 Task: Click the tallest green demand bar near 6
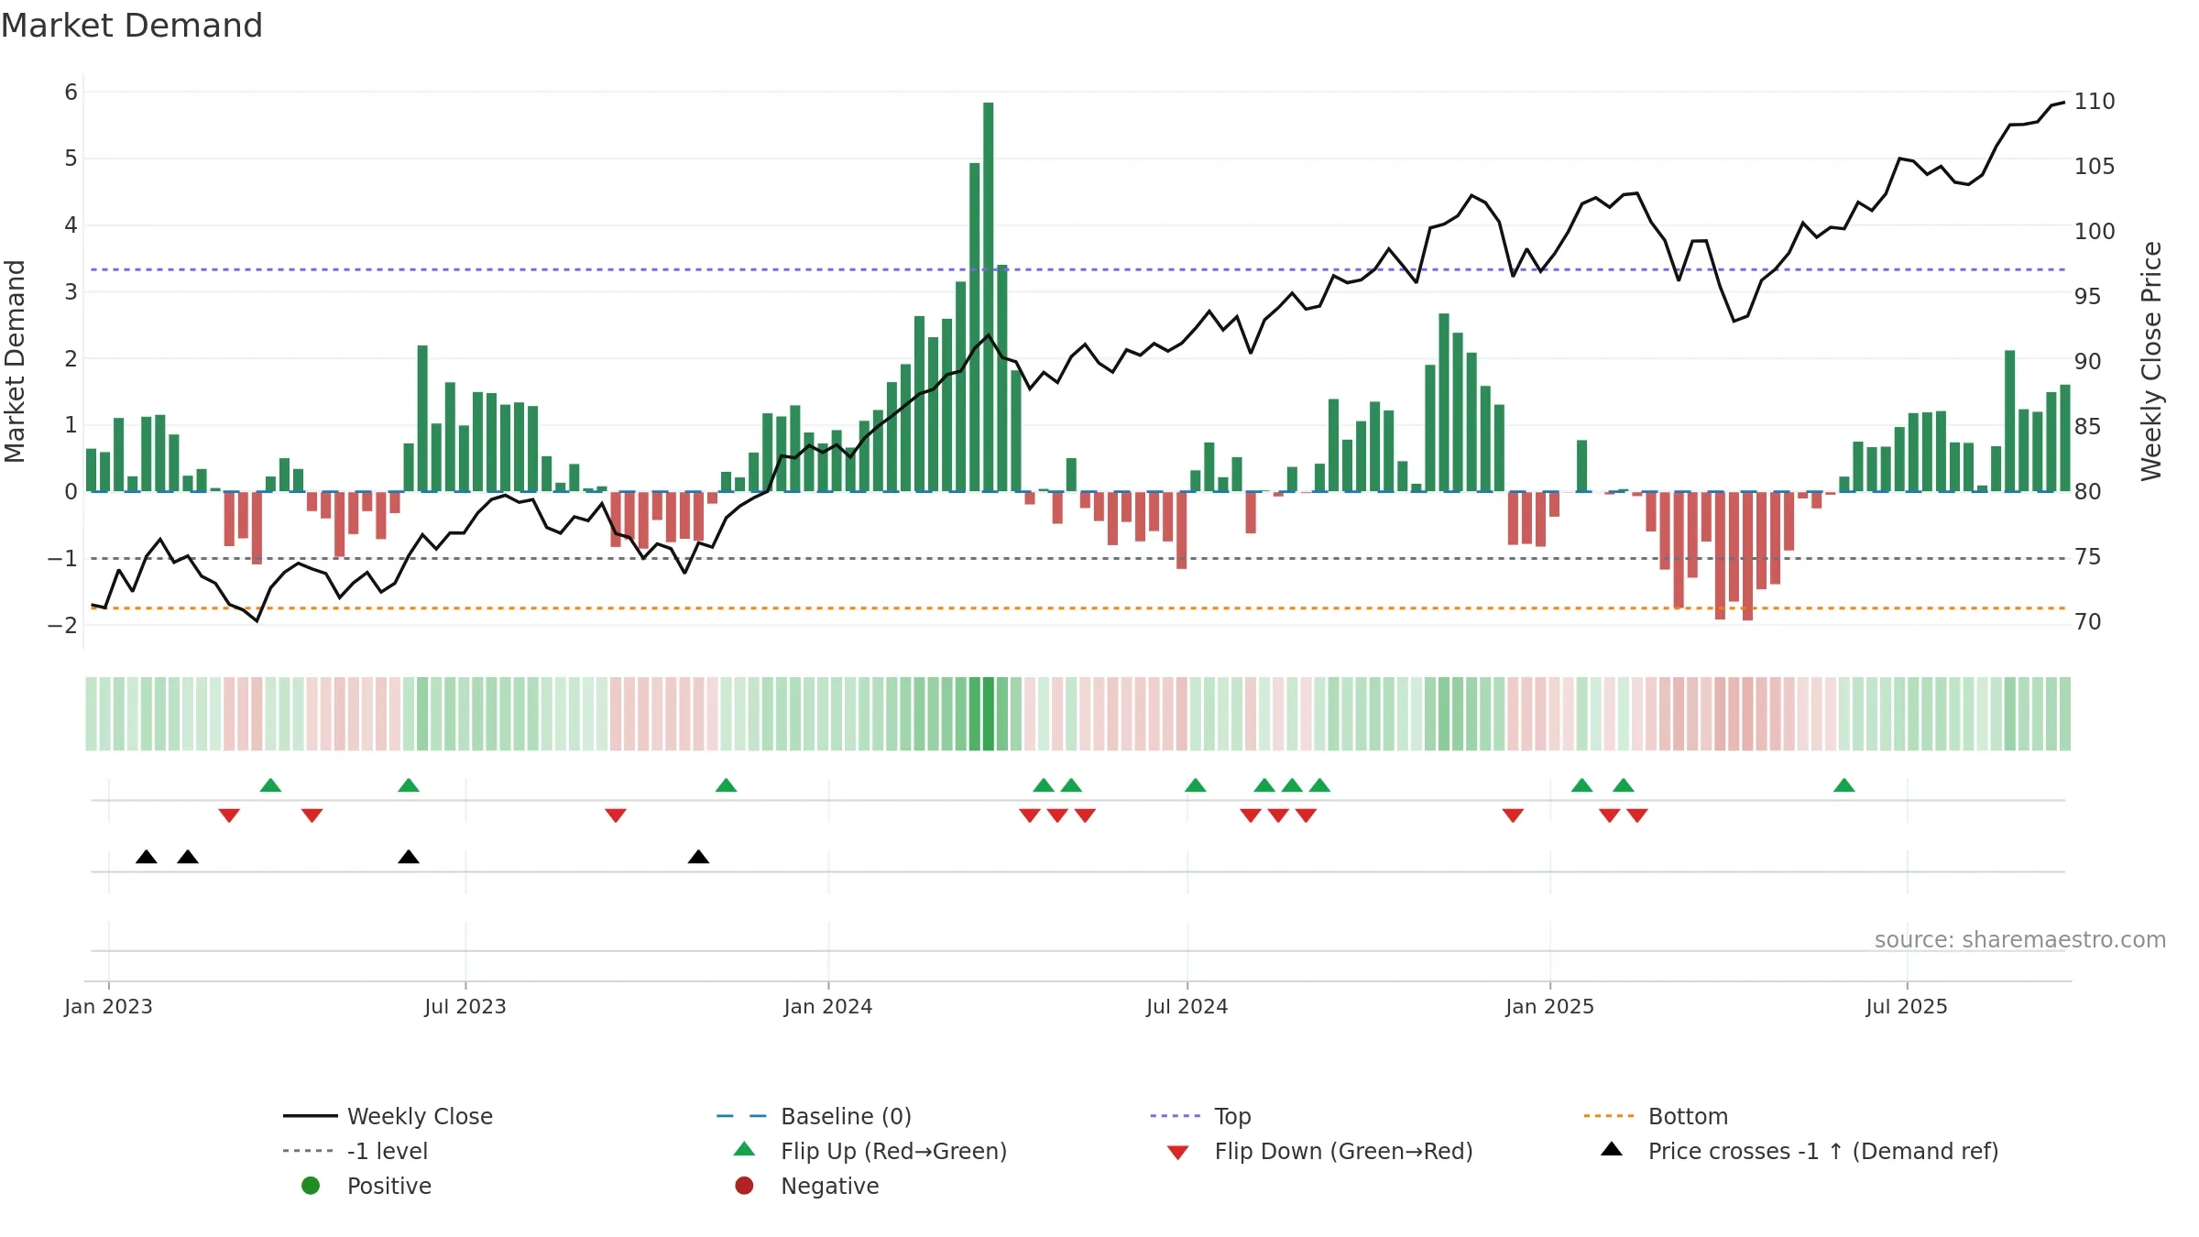point(989,297)
